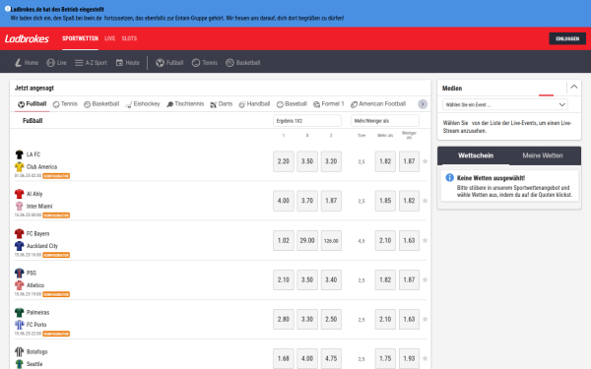
Task: Open the A-Z Sport list icon
Action: (x=79, y=63)
